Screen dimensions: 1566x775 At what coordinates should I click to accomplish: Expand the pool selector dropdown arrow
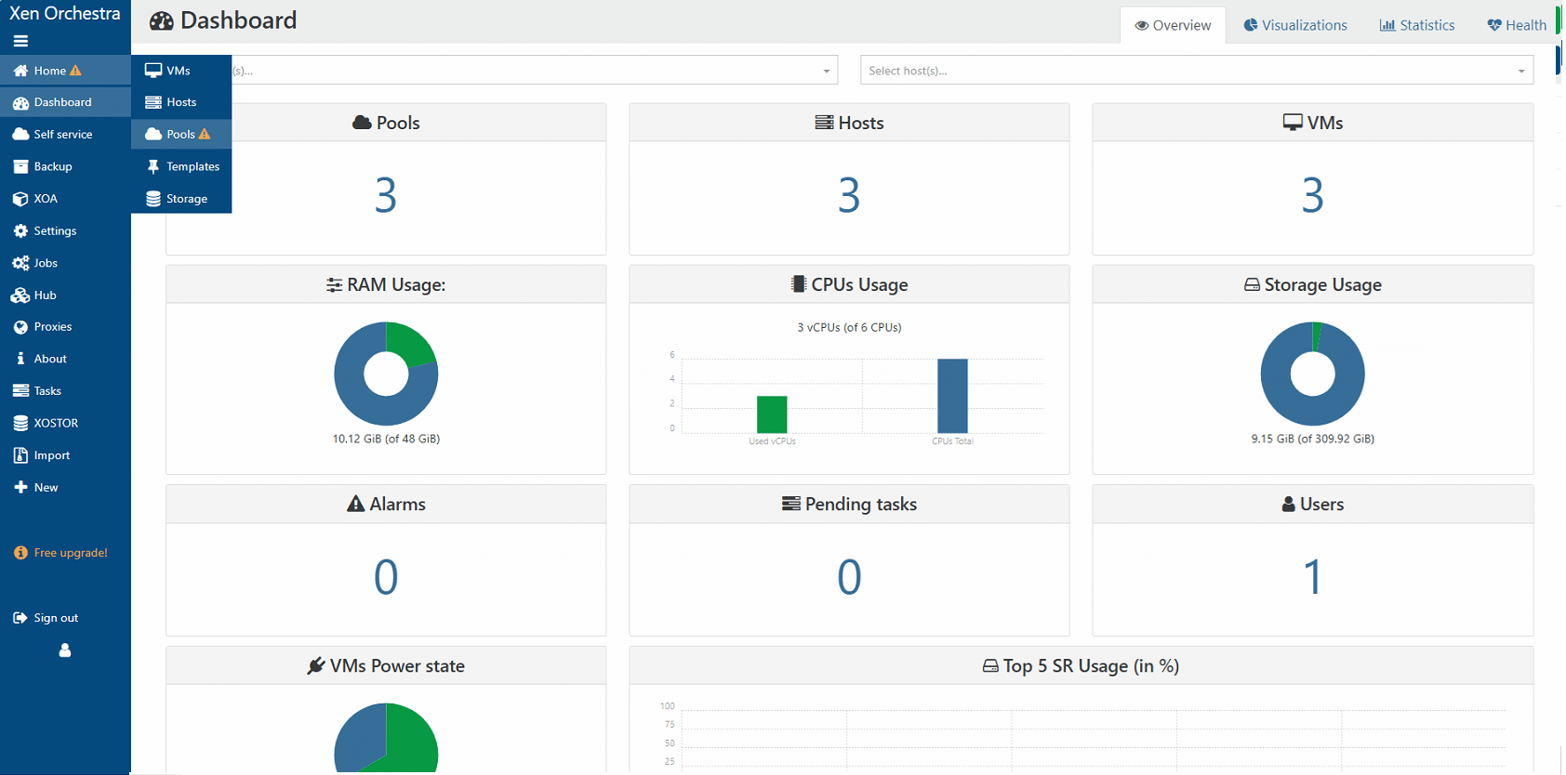826,72
